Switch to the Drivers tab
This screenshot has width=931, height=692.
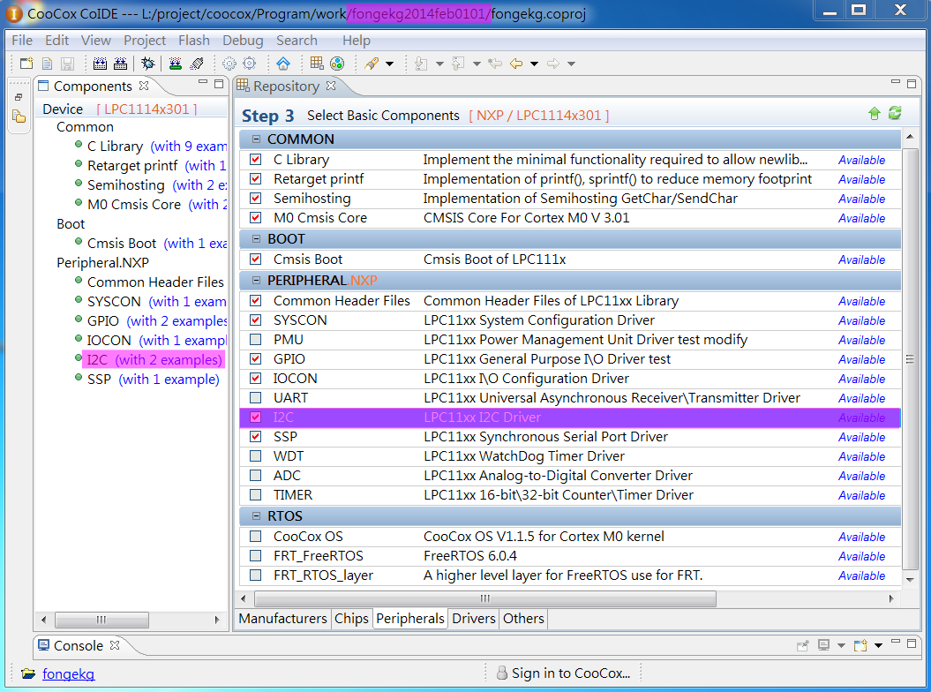[x=473, y=619]
